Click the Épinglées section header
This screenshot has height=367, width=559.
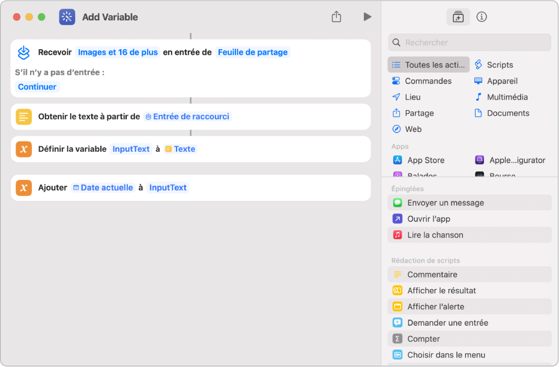pos(408,189)
